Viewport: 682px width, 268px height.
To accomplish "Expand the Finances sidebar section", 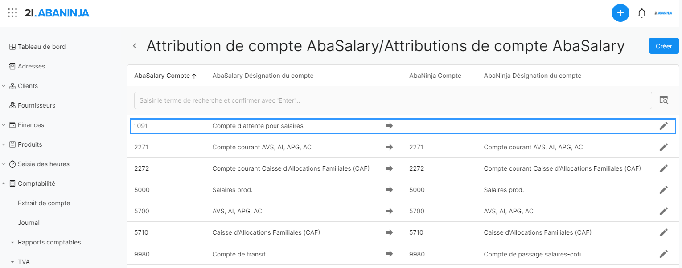I will tap(4, 125).
